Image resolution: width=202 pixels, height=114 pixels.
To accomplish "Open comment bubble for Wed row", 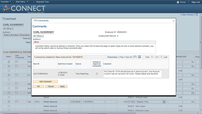I will (17, 62).
